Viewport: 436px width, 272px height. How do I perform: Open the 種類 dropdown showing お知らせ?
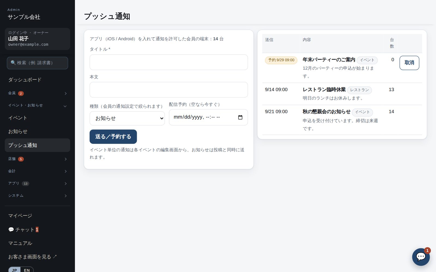[127, 118]
